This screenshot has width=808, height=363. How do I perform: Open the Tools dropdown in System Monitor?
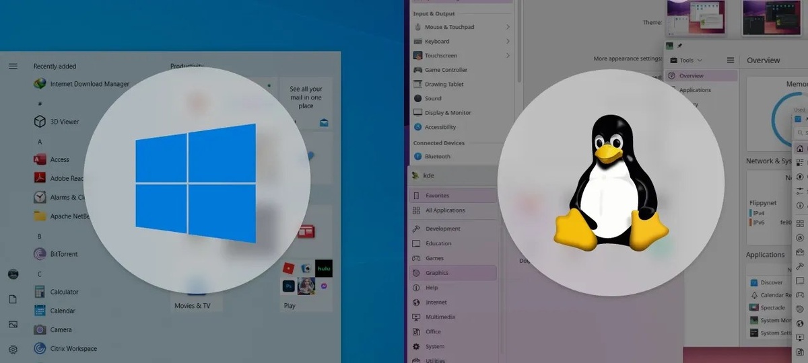[686, 61]
